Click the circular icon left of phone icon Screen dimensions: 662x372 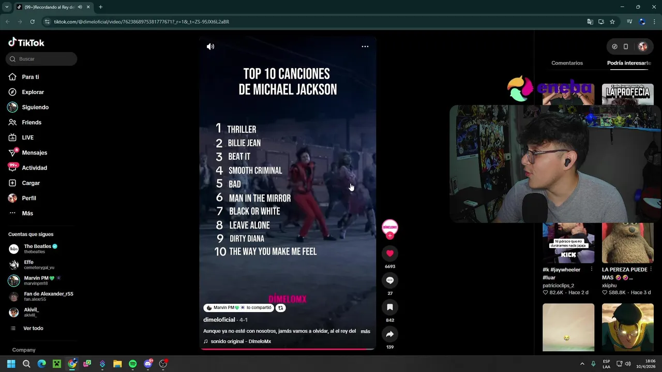[x=614, y=47]
